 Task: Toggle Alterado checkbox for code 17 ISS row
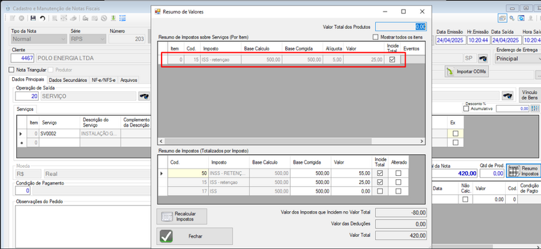pyautogui.click(x=398, y=191)
